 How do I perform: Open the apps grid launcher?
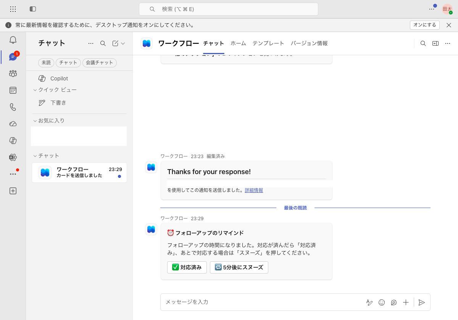click(13, 9)
